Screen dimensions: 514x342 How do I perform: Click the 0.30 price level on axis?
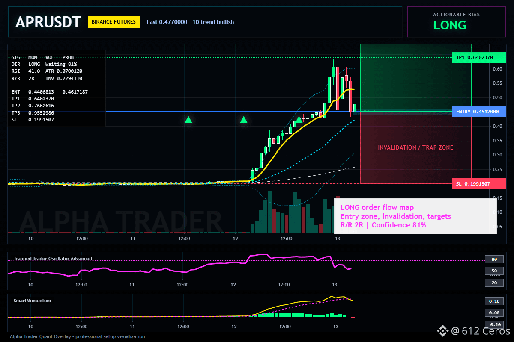497,155
